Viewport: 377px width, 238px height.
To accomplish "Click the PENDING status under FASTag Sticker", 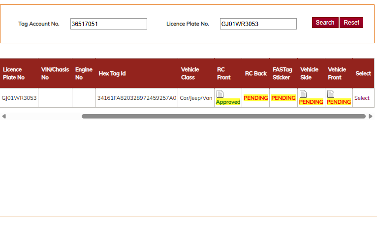I will (283, 98).
